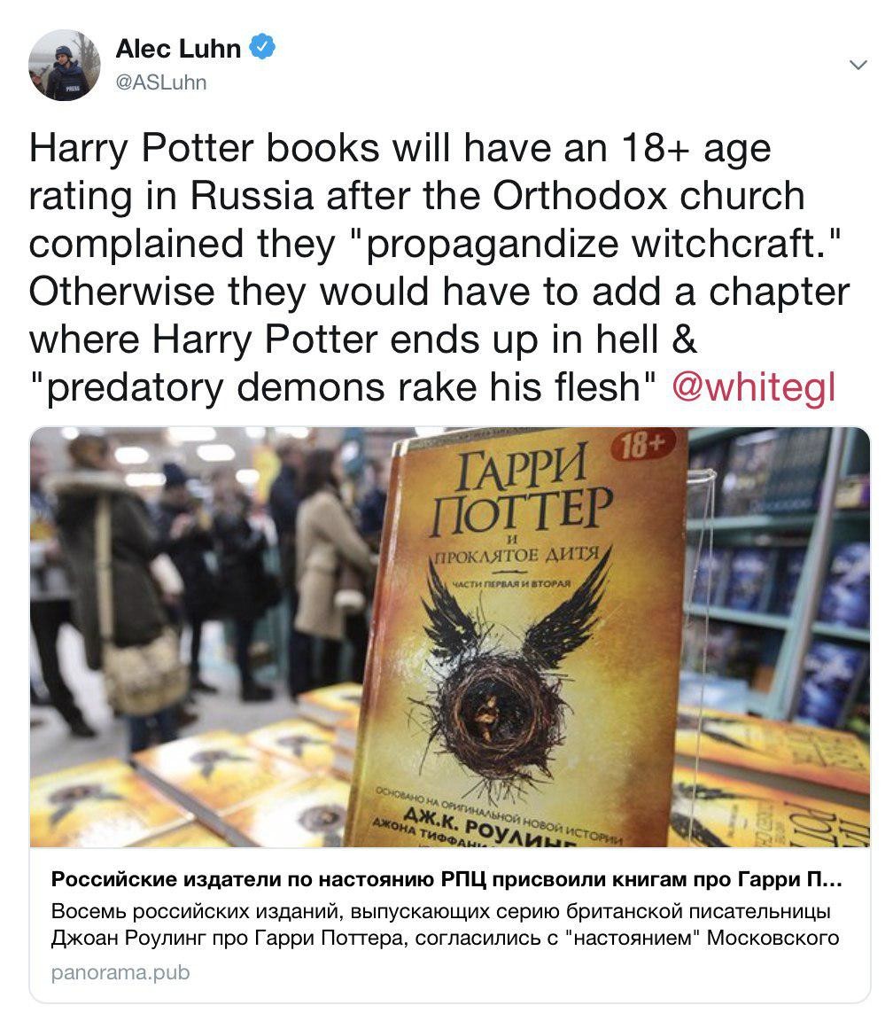Click "ПРОКЛЯТОЕ ДИТЯ" subtitle on cover
Viewport: 893px width, 1021px height.
click(x=516, y=556)
